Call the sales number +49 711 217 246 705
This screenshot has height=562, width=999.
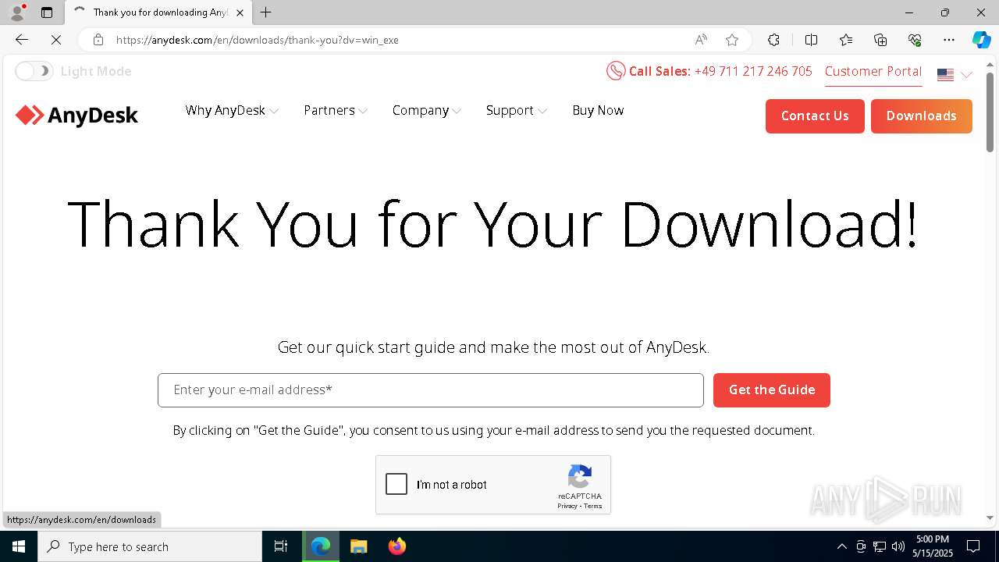(753, 71)
